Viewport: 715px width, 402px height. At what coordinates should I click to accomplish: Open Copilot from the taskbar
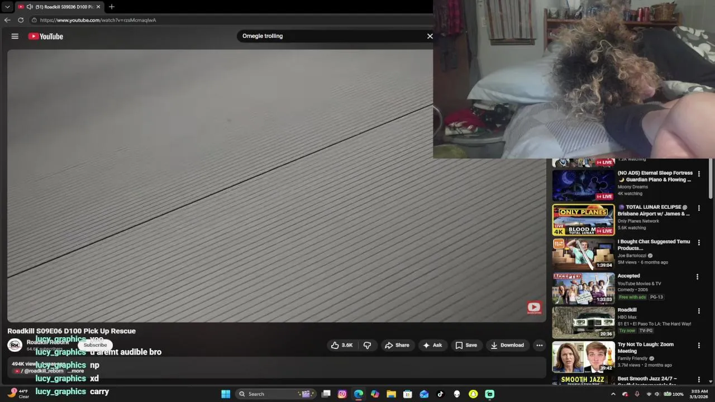pos(375,394)
